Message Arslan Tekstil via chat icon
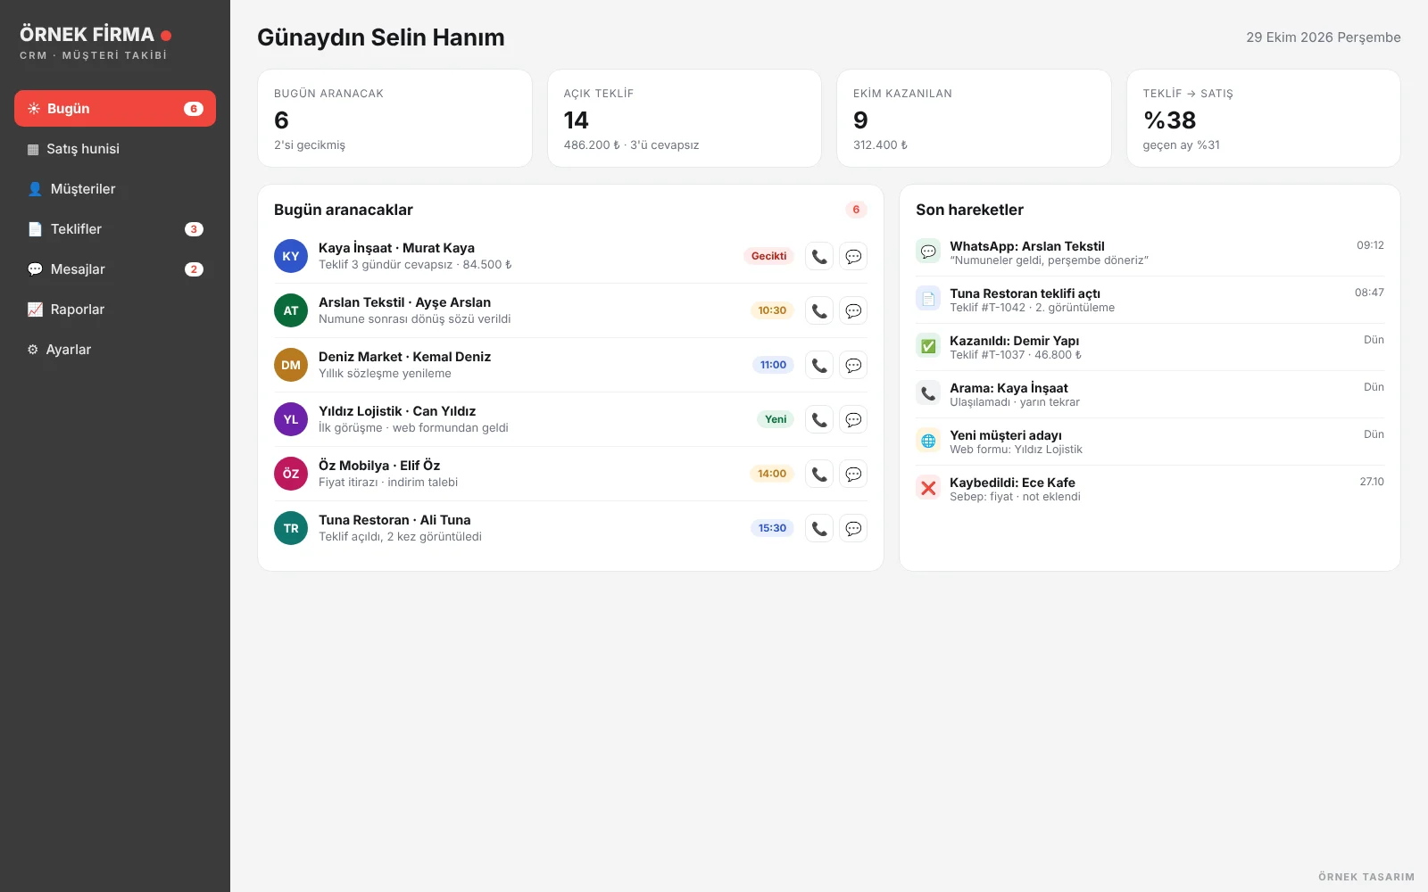 (x=853, y=310)
